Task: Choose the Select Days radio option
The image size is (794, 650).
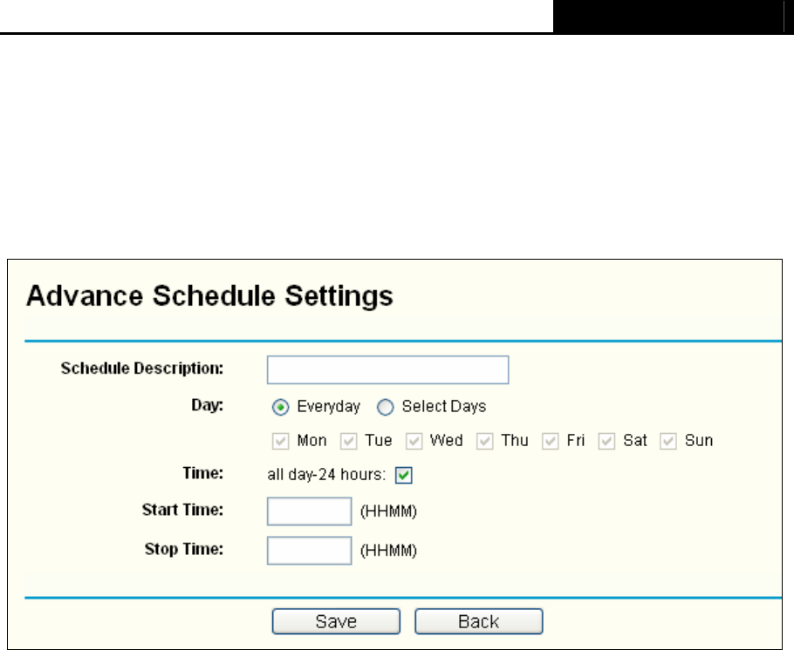Action: pos(386,407)
